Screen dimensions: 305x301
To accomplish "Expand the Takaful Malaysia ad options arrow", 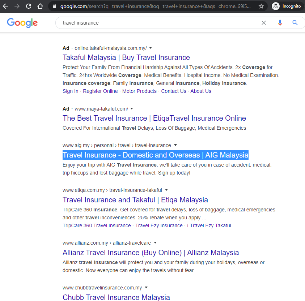I will (151, 48).
